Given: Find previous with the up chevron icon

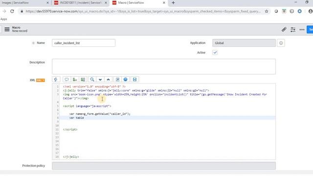Looking at the screenshot, I should click(108, 79).
